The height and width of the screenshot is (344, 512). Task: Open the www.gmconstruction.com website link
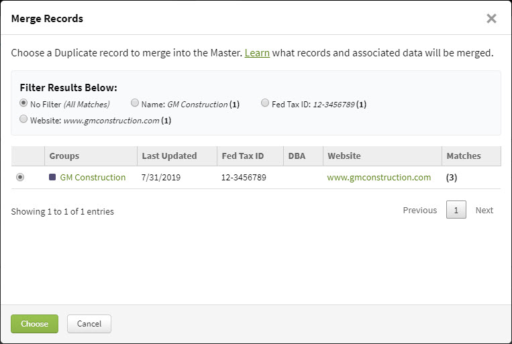378,177
